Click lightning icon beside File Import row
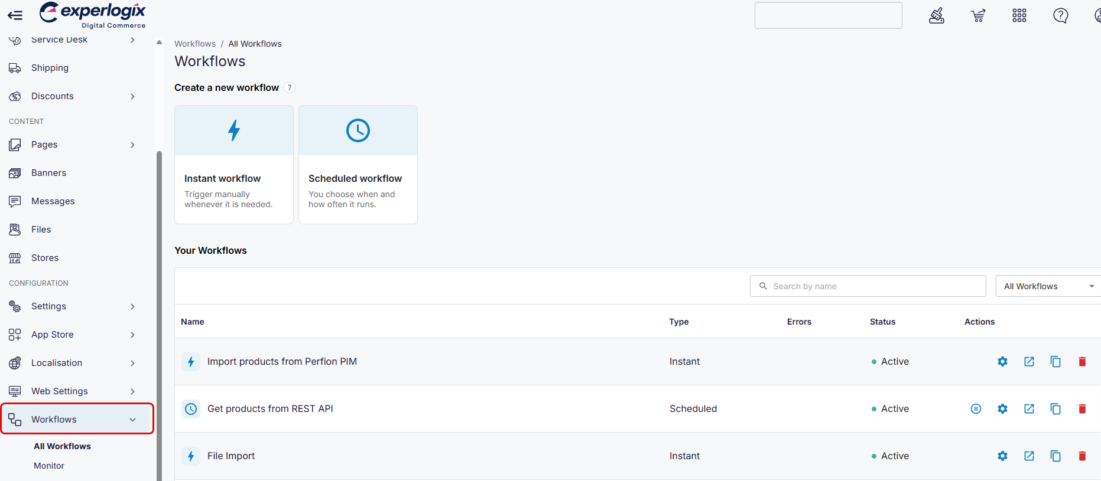 click(x=191, y=456)
